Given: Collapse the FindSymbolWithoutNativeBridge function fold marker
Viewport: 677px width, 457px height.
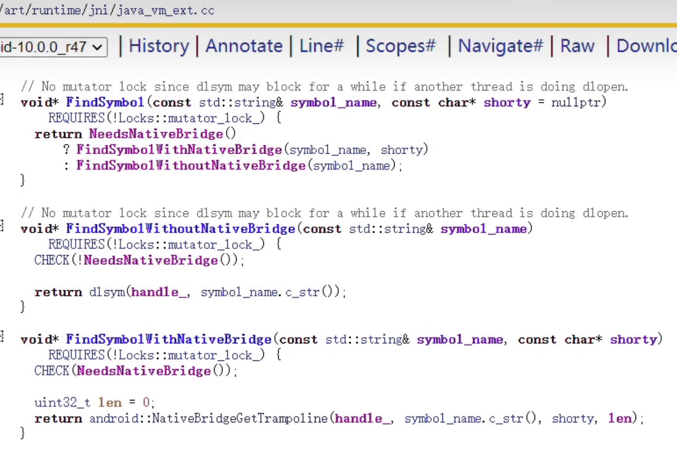Looking at the screenshot, I should point(2,226).
